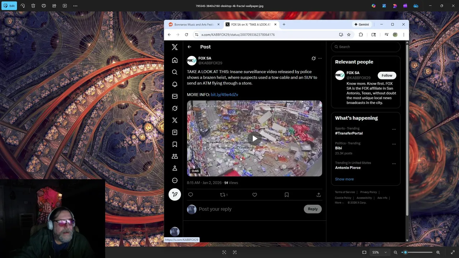Bookmark this page with the star
This screenshot has width=459, height=258.
[x=349, y=35]
